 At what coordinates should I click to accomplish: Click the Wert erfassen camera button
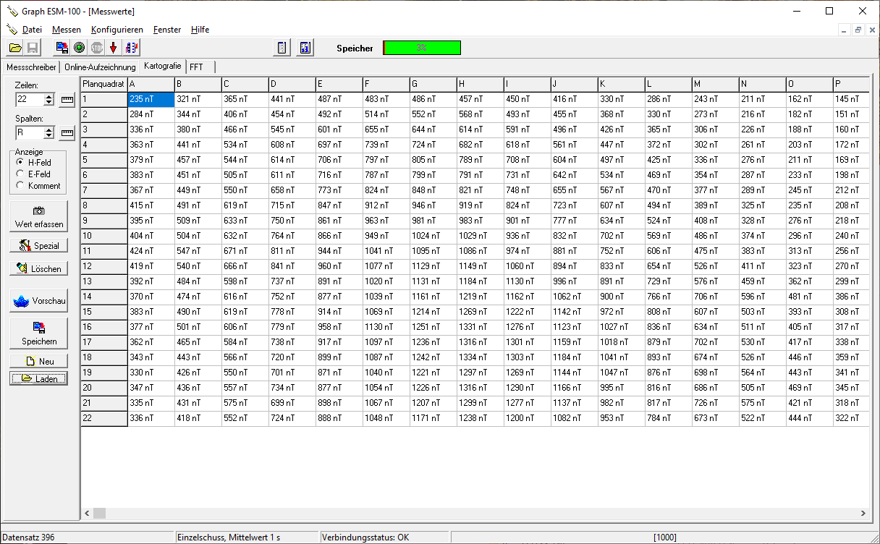[39, 217]
